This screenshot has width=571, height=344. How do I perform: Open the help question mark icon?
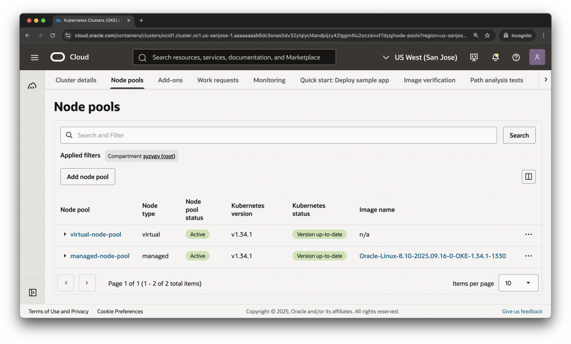[516, 57]
